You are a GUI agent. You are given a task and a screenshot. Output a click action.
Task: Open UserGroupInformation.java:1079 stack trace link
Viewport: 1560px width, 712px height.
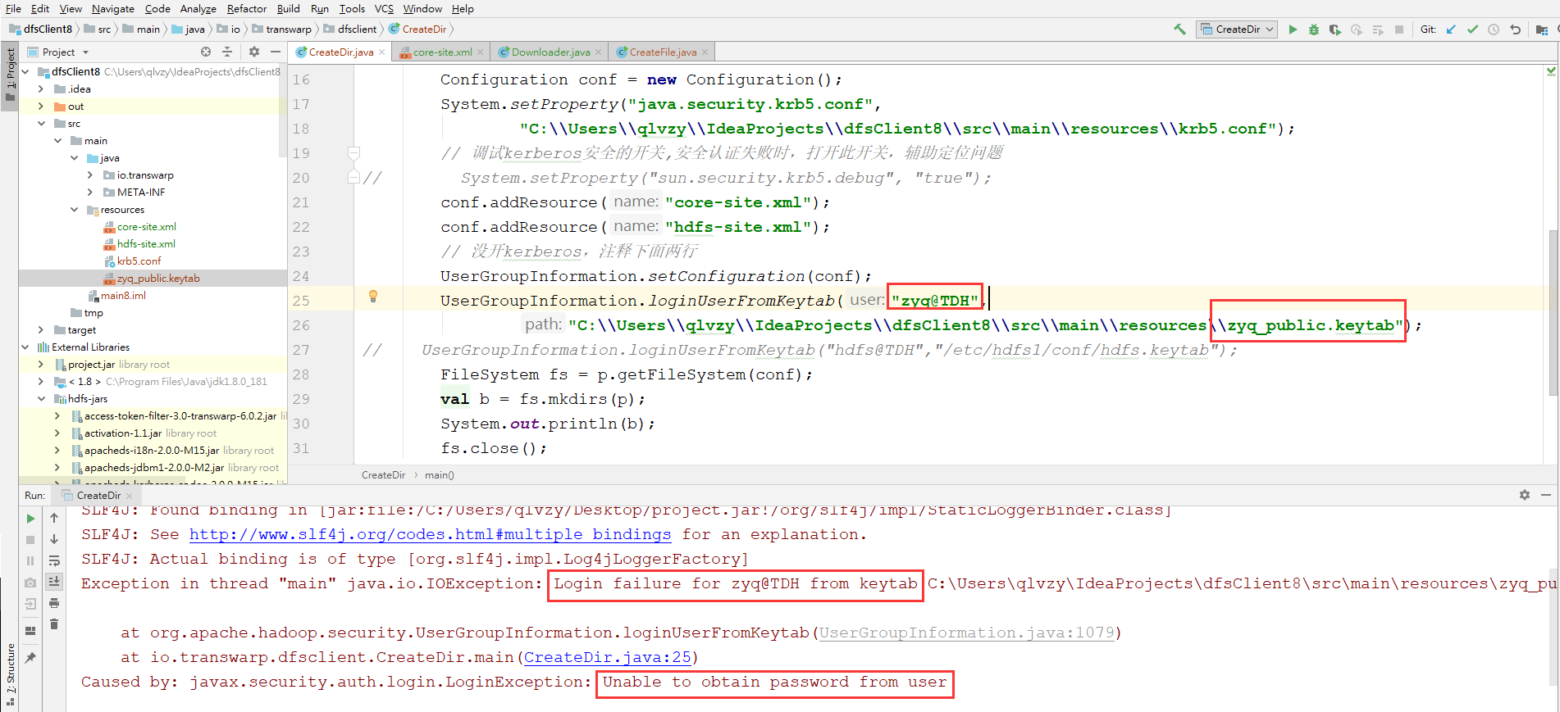point(967,633)
